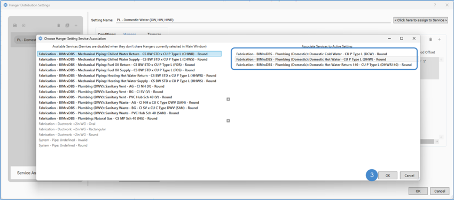Click the Setting Name text field
This screenshot has width=454, height=200.
tap(253, 20)
